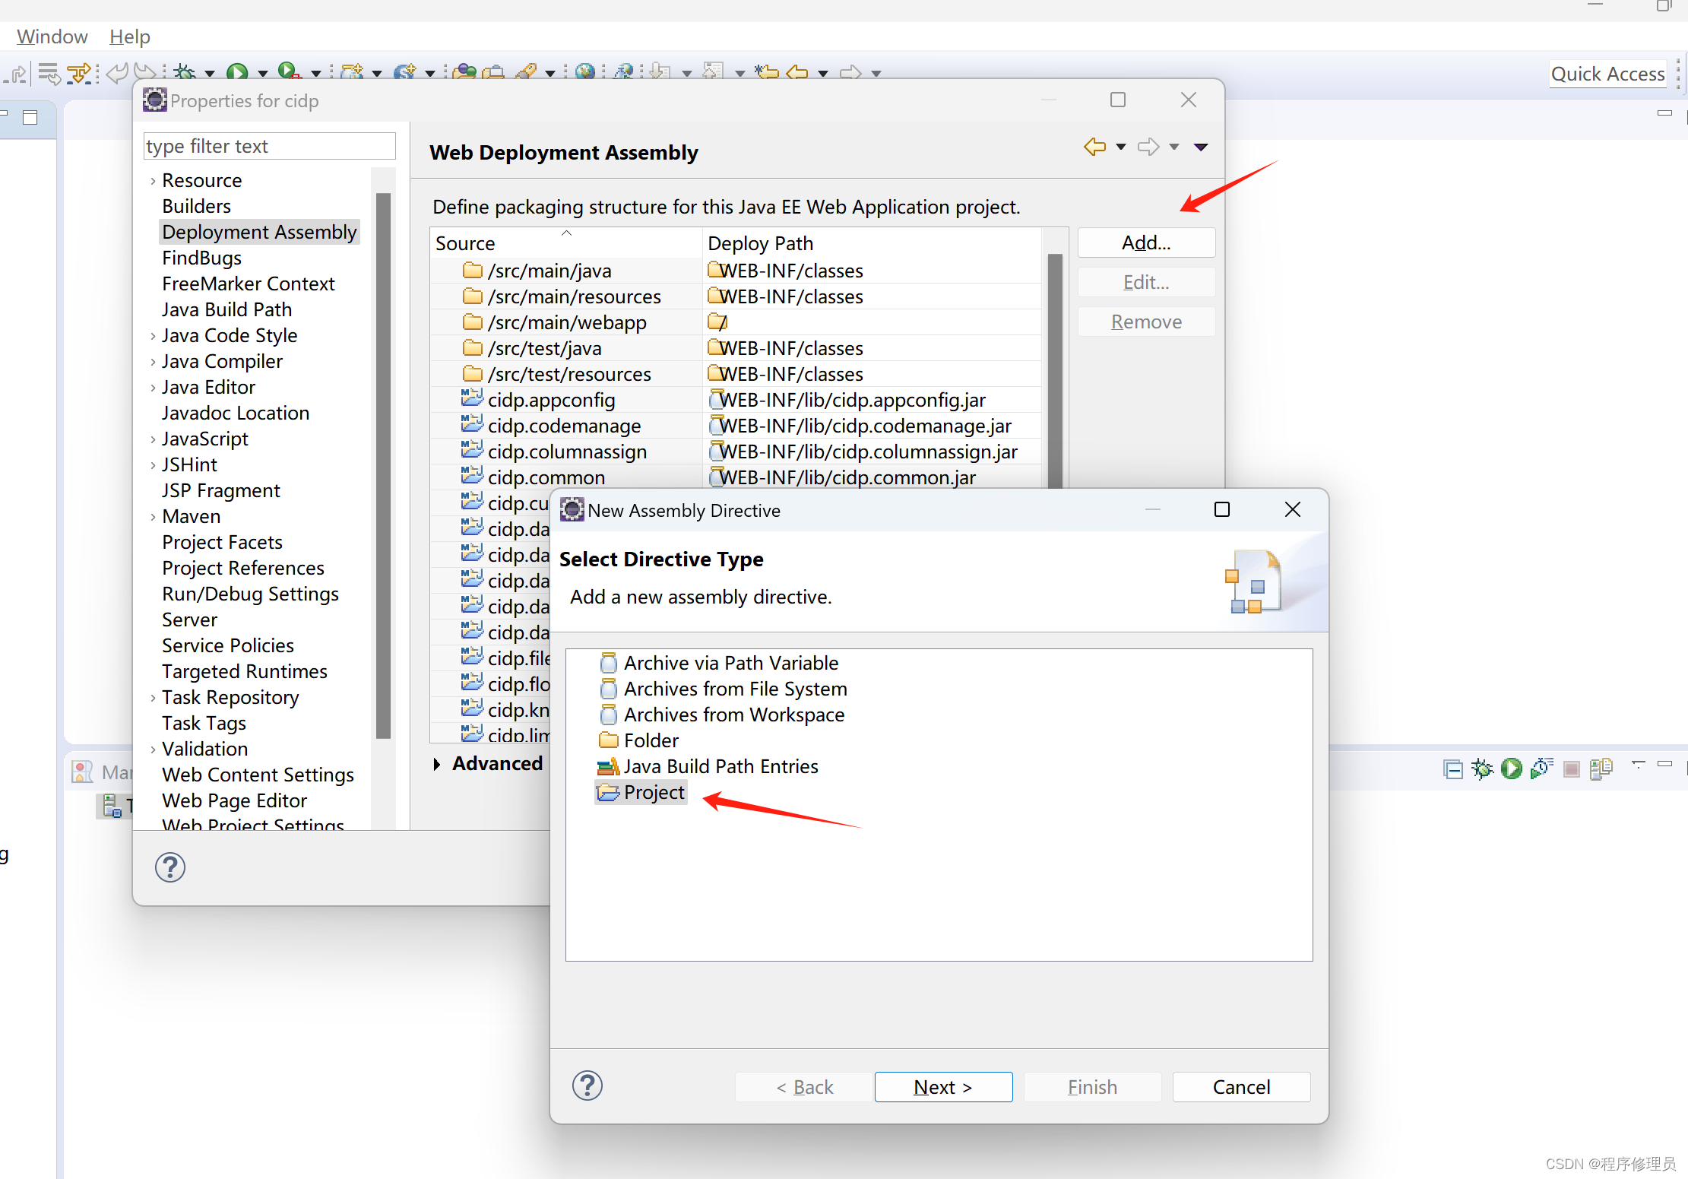Image resolution: width=1688 pixels, height=1179 pixels.
Task: Click the type filter text field
Action: click(x=269, y=146)
